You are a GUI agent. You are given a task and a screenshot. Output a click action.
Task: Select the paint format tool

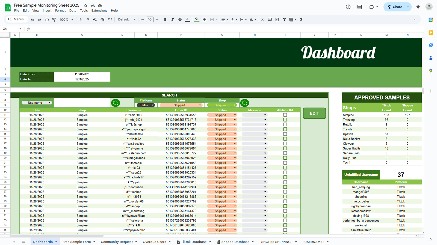(54, 19)
